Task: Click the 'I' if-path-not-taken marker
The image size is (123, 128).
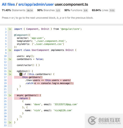Action: click(x=21, y=74)
